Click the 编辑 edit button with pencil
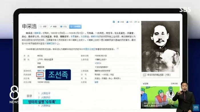Viewport: 200px width, 112px height. click(x=53, y=27)
